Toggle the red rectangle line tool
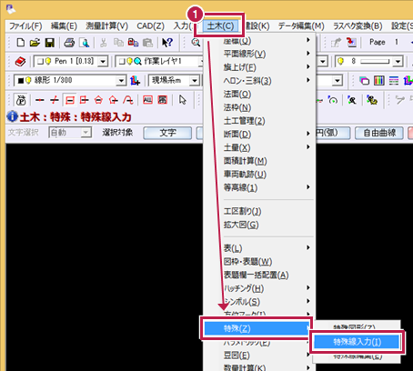This screenshot has height=371, width=413. coord(70,100)
